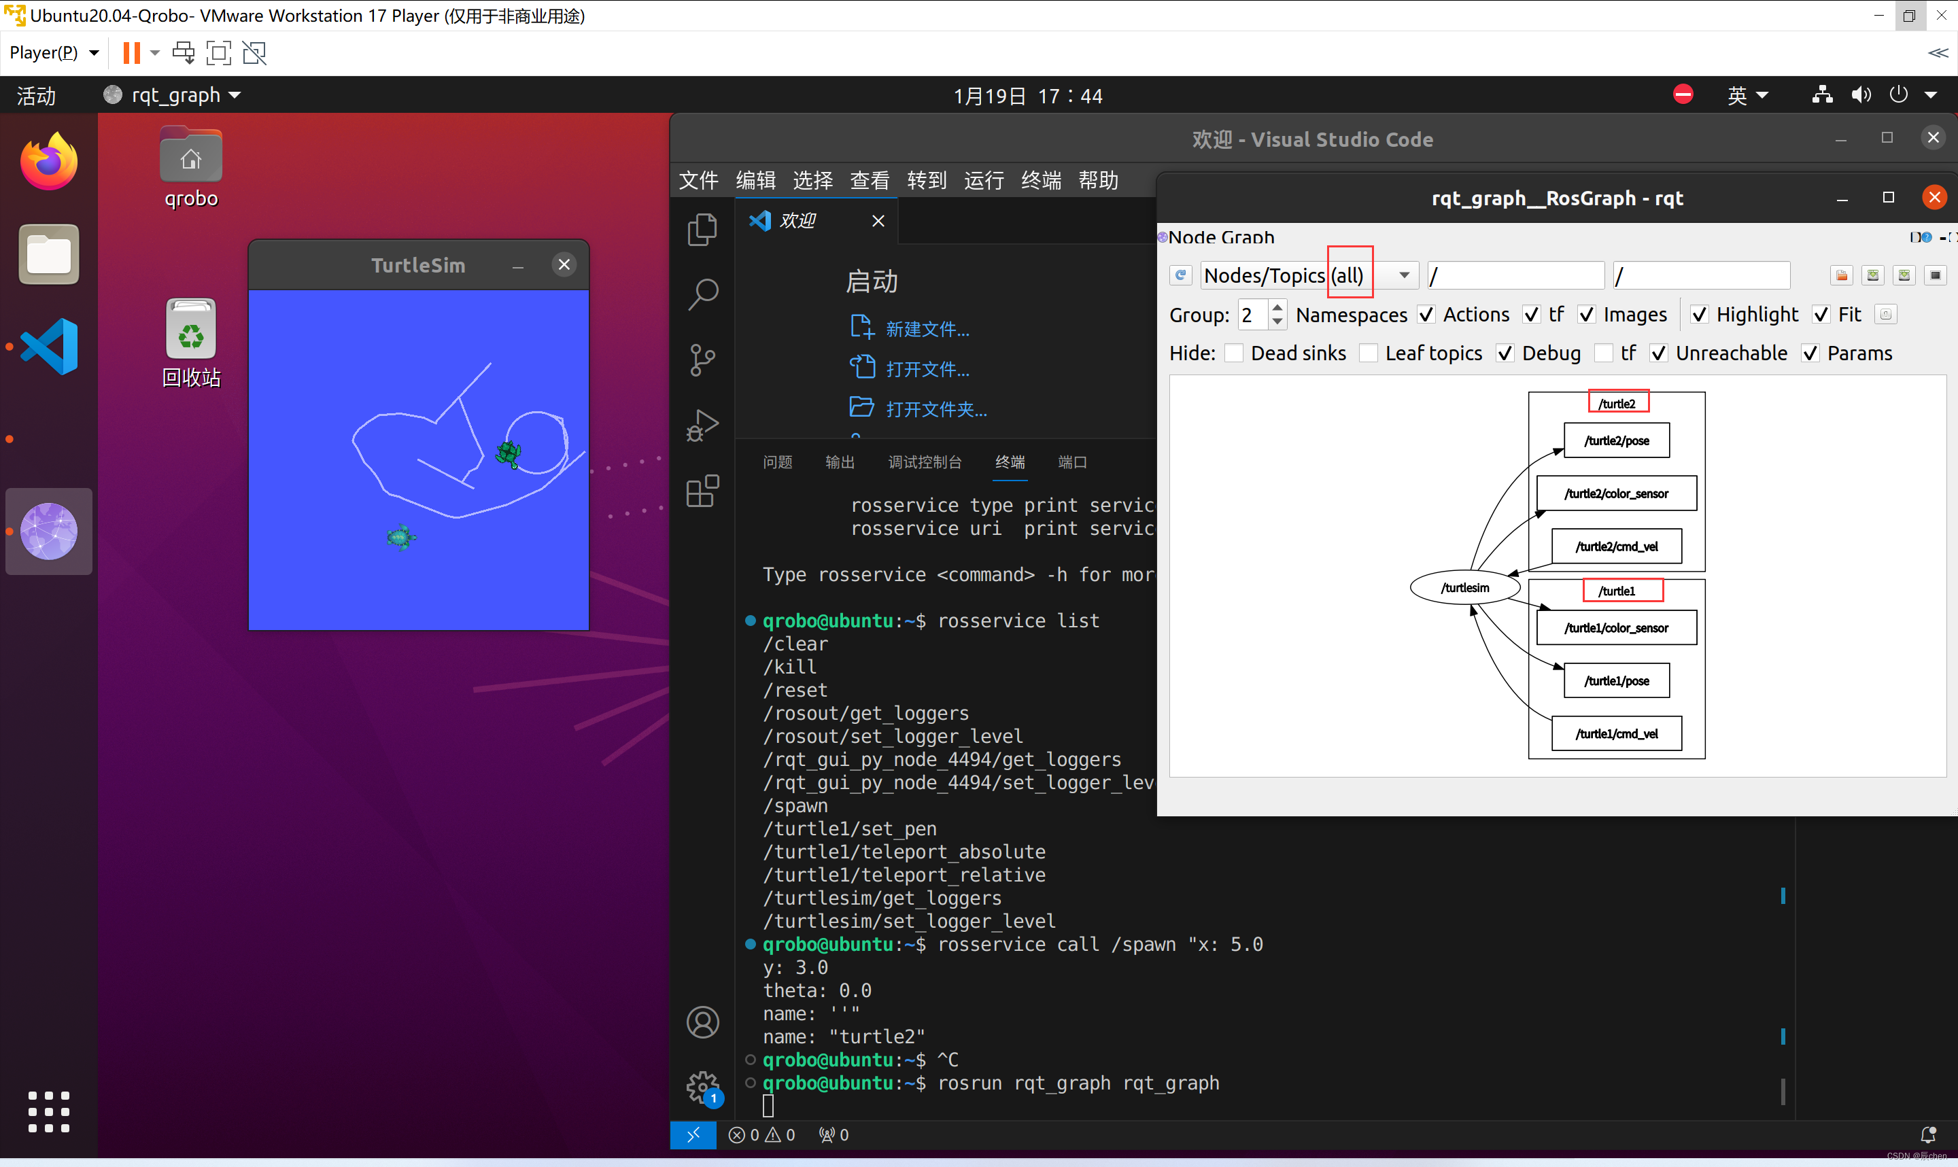Select /turtlesim node in graph
Screen dimensions: 1958x1167
click(1465, 587)
